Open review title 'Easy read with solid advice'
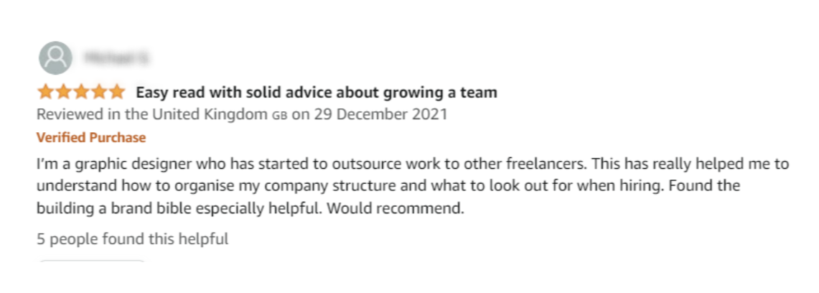 317,93
